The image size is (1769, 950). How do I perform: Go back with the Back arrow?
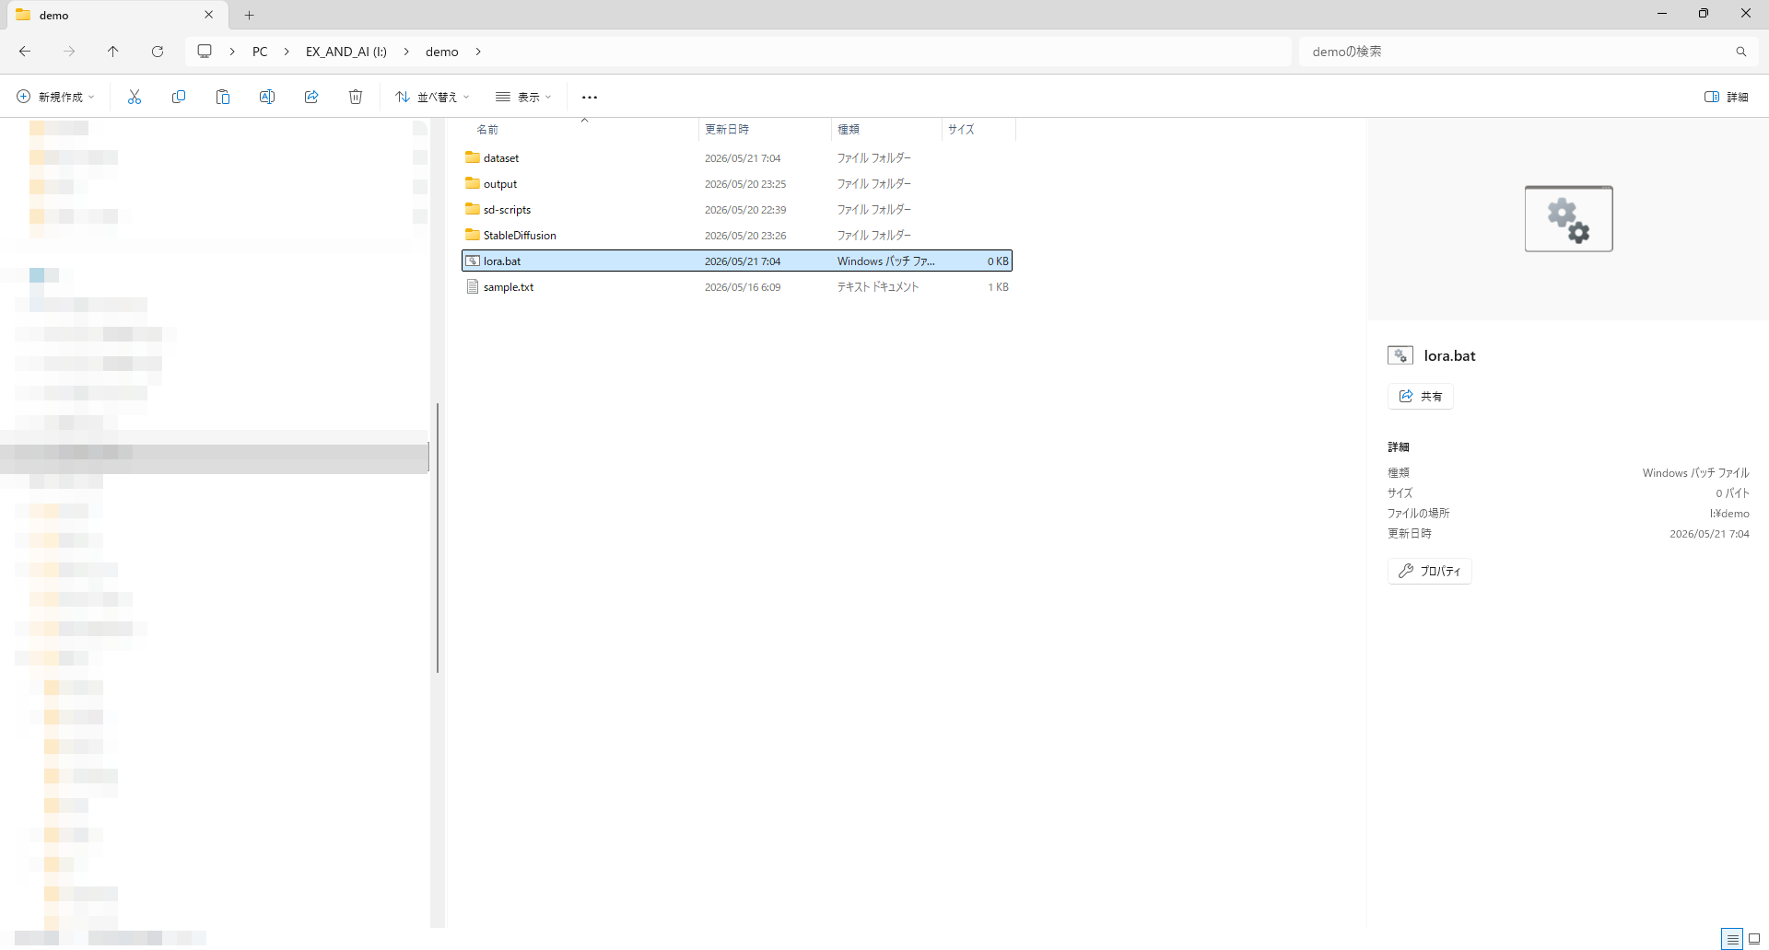pyautogui.click(x=25, y=52)
